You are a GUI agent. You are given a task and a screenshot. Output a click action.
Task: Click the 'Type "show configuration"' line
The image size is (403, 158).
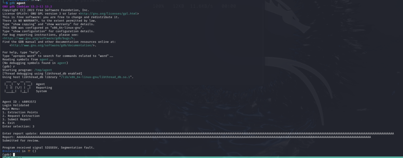[x=48, y=31]
